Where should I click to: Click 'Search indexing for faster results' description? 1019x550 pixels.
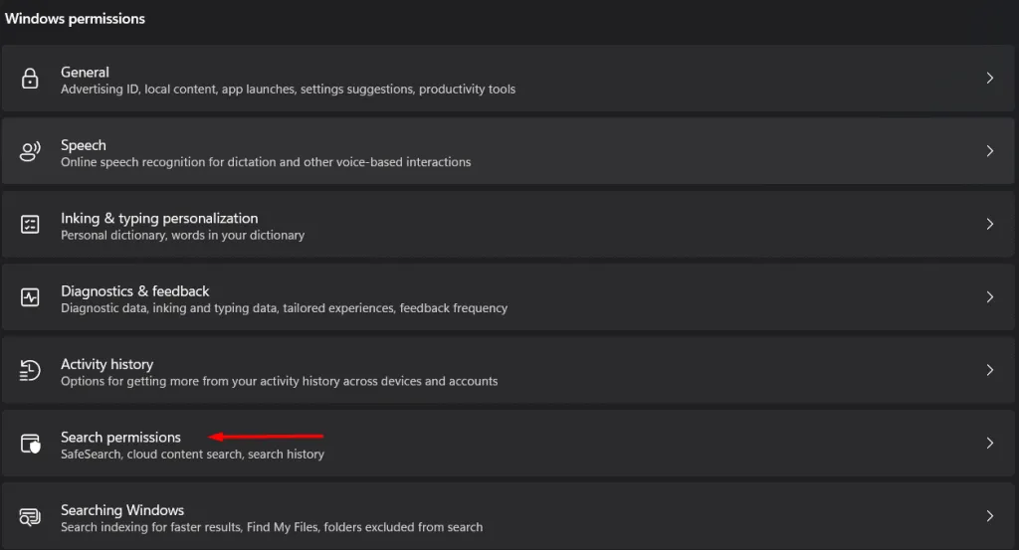(x=272, y=527)
